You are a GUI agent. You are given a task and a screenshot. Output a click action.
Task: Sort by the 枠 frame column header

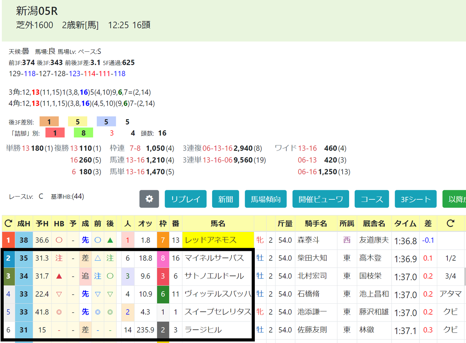coord(163,223)
